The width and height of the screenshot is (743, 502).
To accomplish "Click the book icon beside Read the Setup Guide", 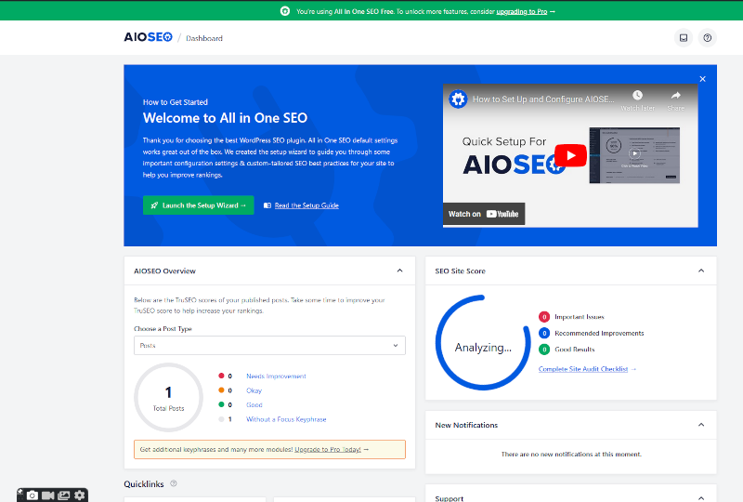I will click(267, 205).
